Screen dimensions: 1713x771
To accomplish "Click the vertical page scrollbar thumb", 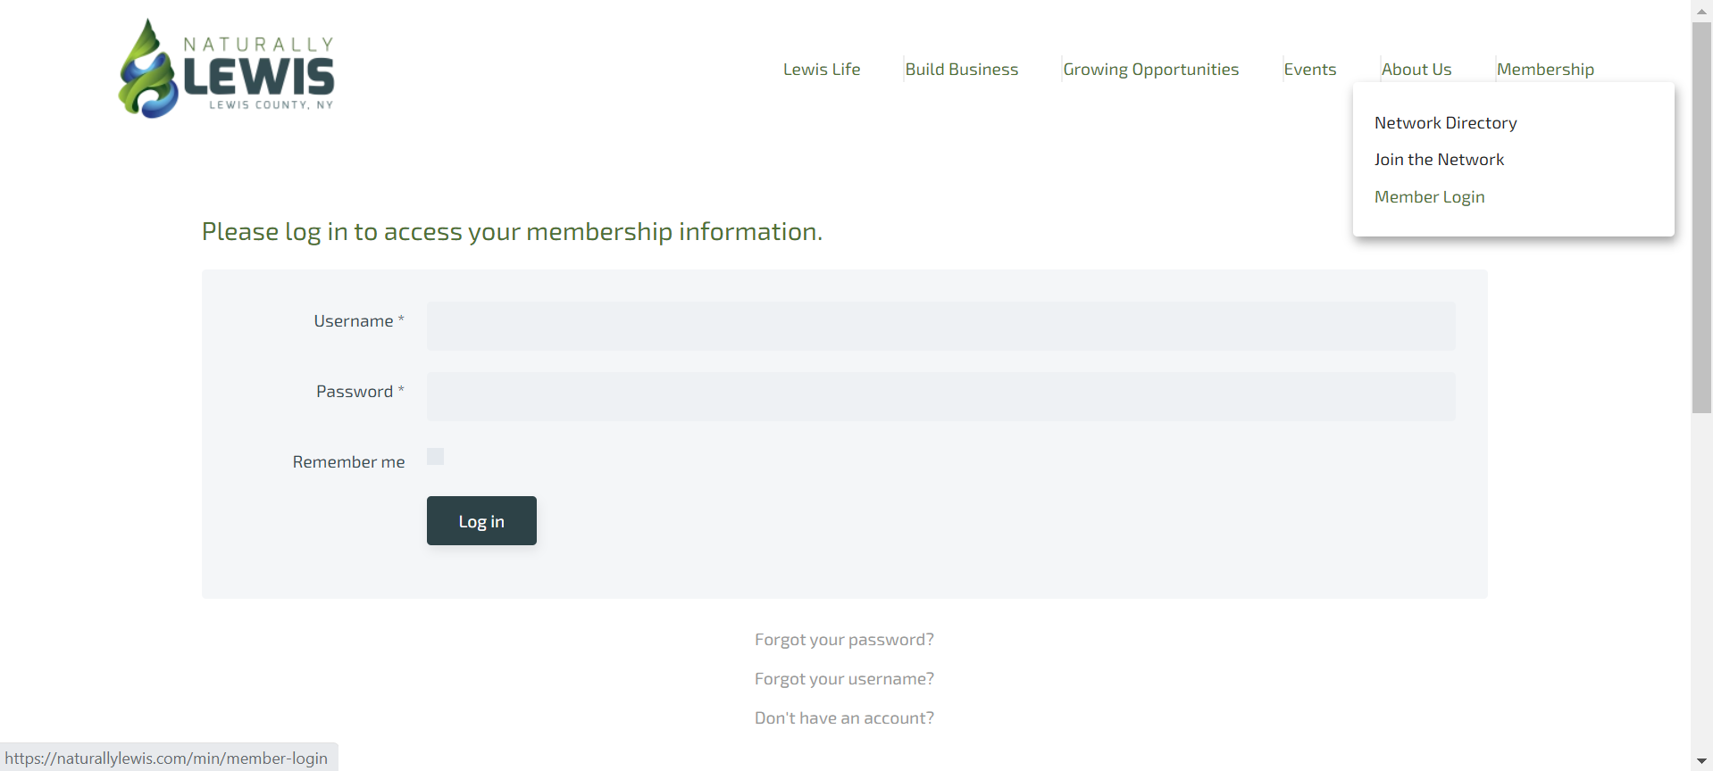I will pyautogui.click(x=1701, y=218).
